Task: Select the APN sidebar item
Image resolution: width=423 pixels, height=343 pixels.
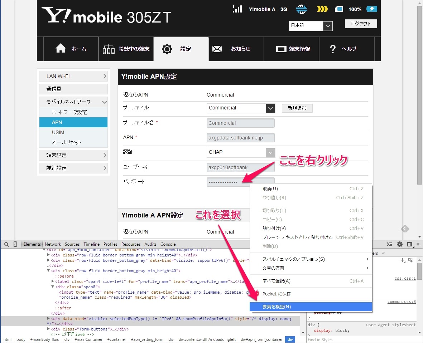Action: click(73, 122)
